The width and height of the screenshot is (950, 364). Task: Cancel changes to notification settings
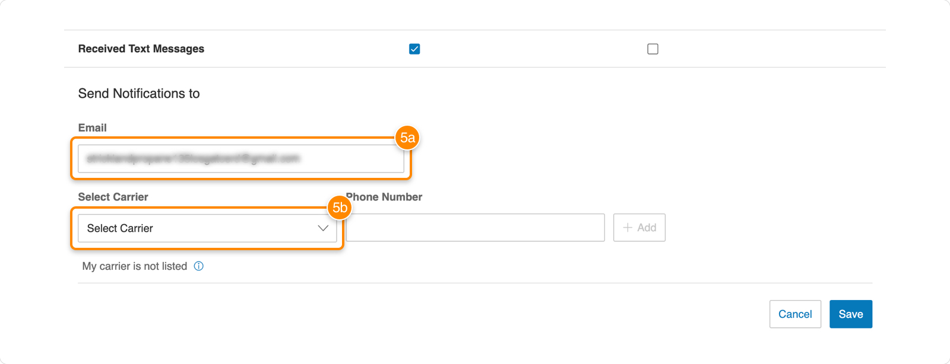(x=795, y=314)
